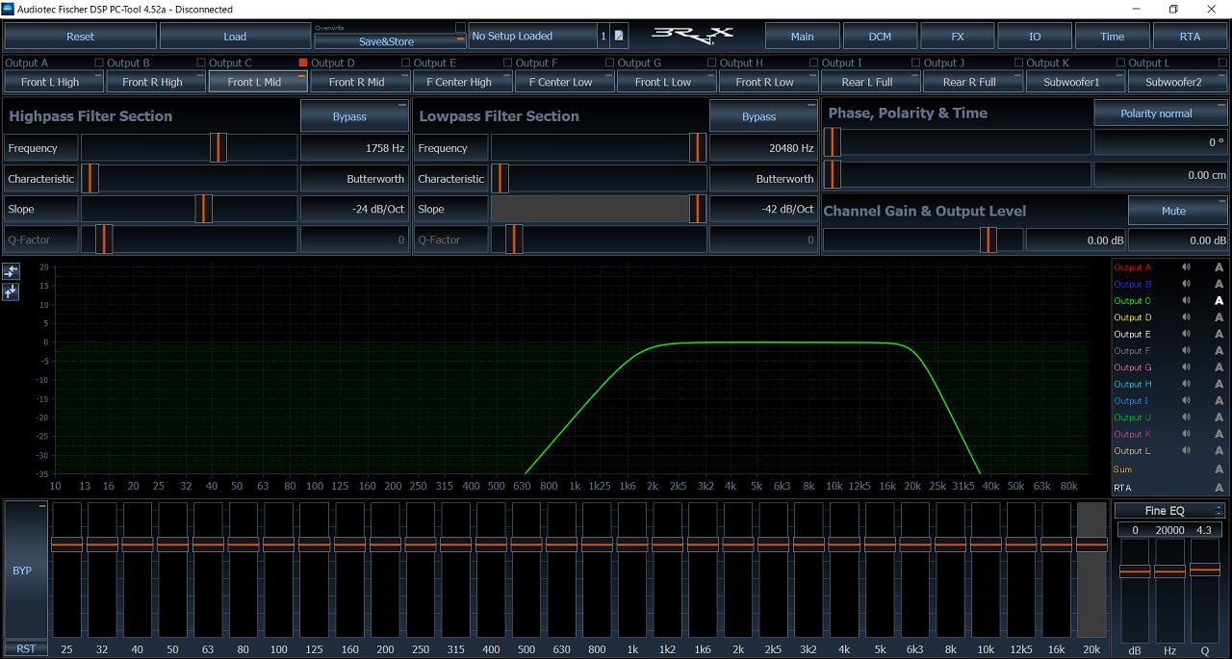
Task: Click the Mute button
Action: [x=1178, y=211]
